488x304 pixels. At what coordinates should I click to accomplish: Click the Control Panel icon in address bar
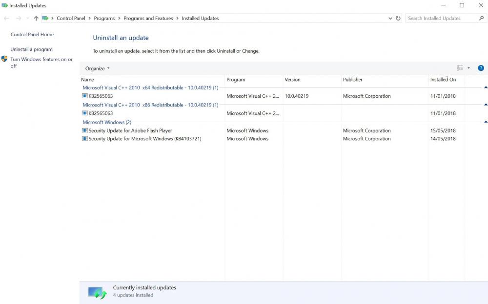(x=45, y=18)
